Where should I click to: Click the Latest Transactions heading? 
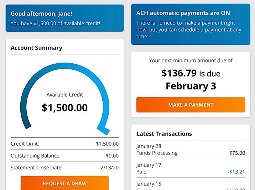click(164, 134)
